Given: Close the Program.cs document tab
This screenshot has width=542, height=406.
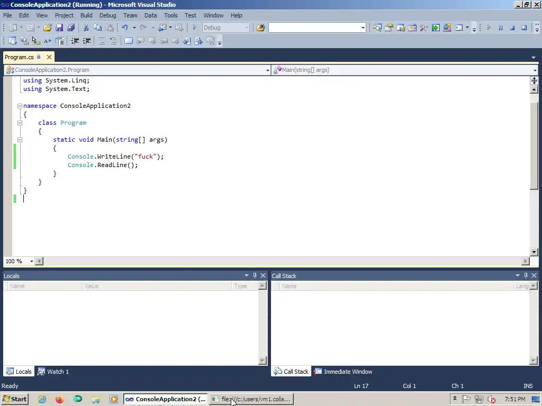Looking at the screenshot, I should tap(49, 57).
